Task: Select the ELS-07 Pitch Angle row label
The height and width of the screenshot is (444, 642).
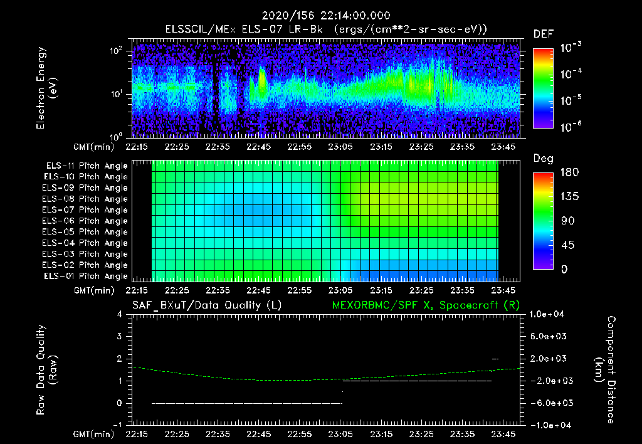Action: tap(85, 210)
